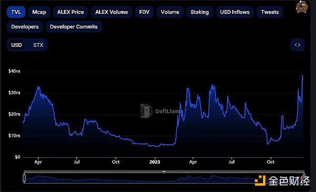The width and height of the screenshot is (316, 192).
Task: Enable the Mcap chart metric
Action: pos(39,12)
